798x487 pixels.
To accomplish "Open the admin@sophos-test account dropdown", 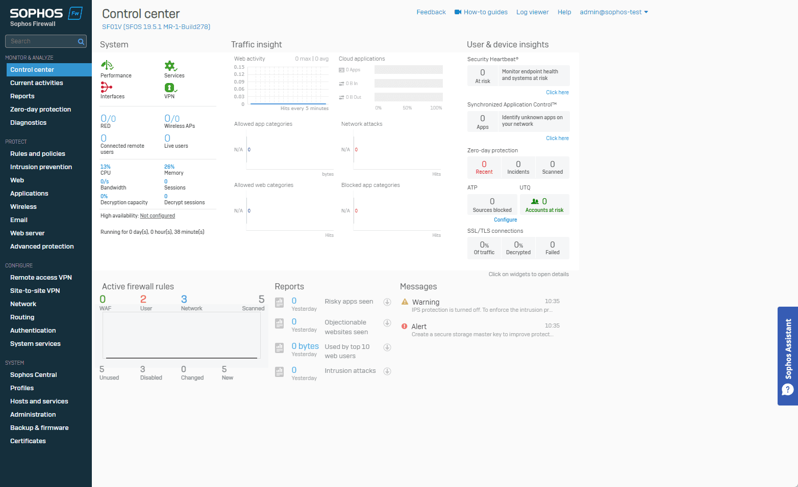I will click(614, 12).
